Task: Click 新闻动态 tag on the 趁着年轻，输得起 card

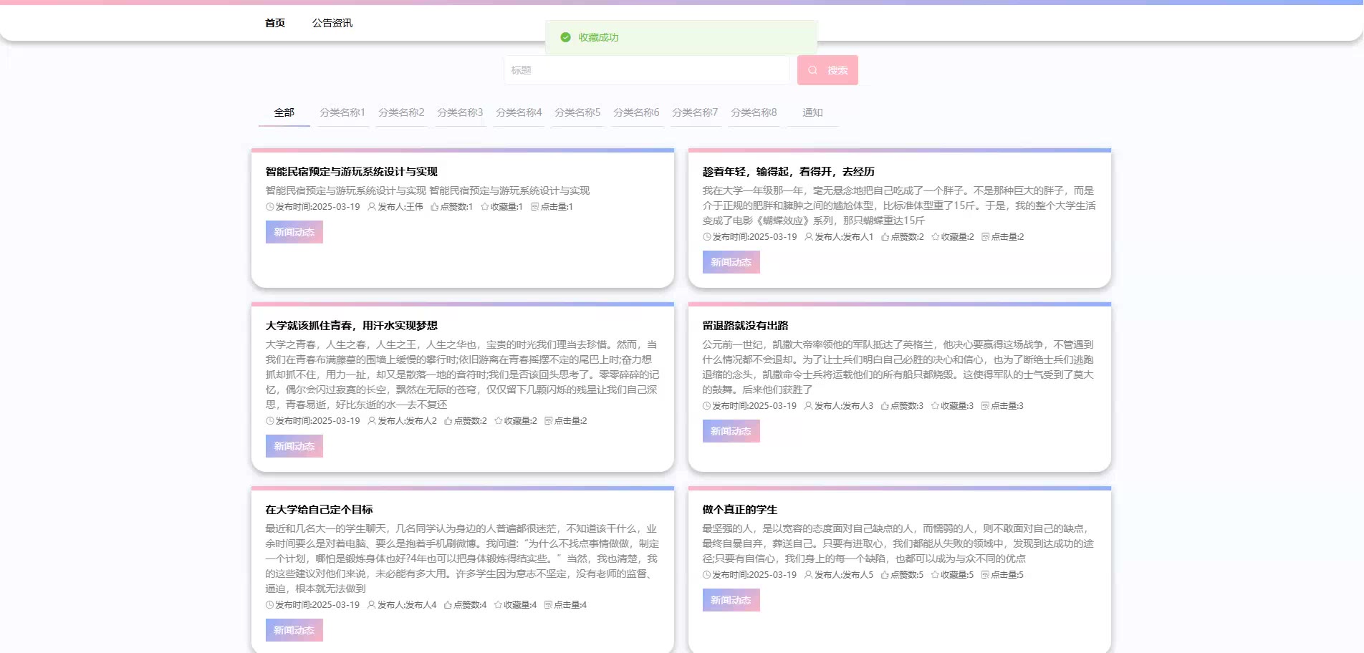Action: pos(731,262)
